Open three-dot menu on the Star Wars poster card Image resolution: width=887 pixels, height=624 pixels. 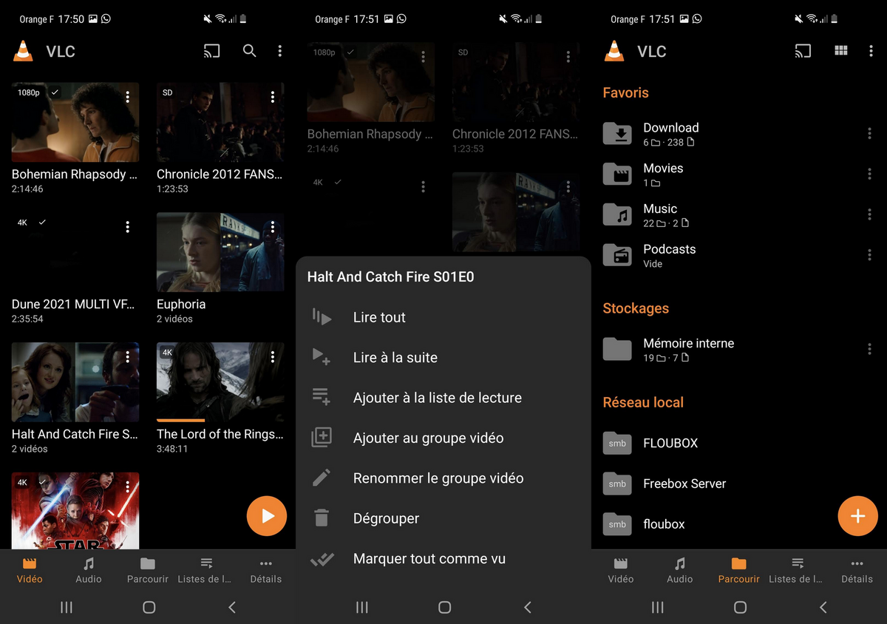point(128,487)
